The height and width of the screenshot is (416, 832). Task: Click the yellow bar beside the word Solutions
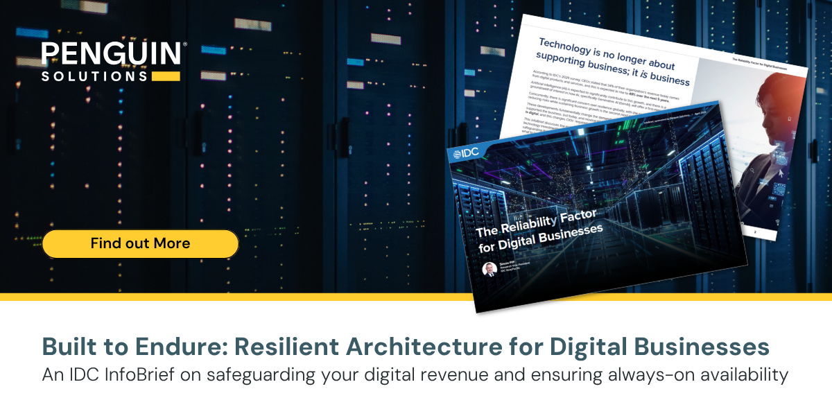tap(166, 76)
